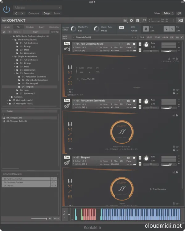The height and width of the screenshot is (231, 185).
Task: Click 01. Timpani info icon
Action: (134, 158)
